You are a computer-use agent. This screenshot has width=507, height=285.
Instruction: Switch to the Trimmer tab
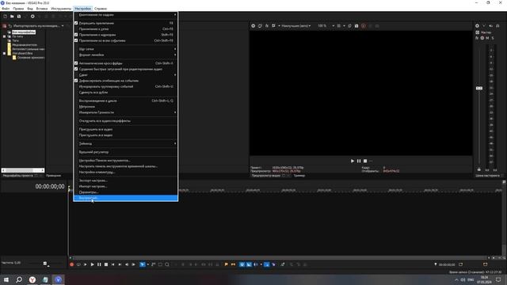(x=299, y=176)
